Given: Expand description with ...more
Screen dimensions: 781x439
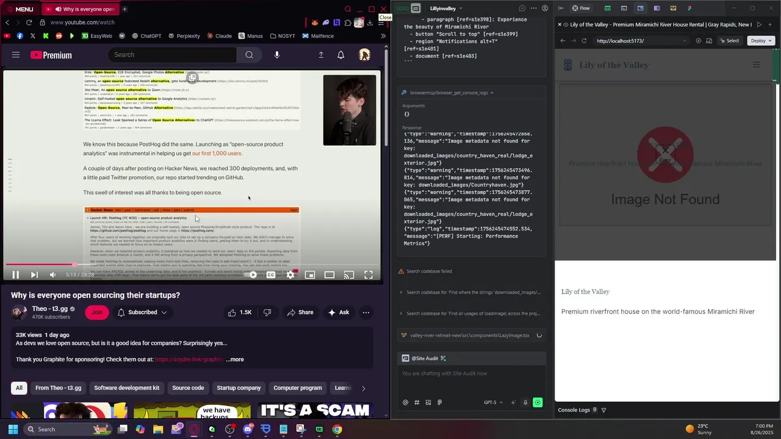Looking at the screenshot, I should click(235, 360).
